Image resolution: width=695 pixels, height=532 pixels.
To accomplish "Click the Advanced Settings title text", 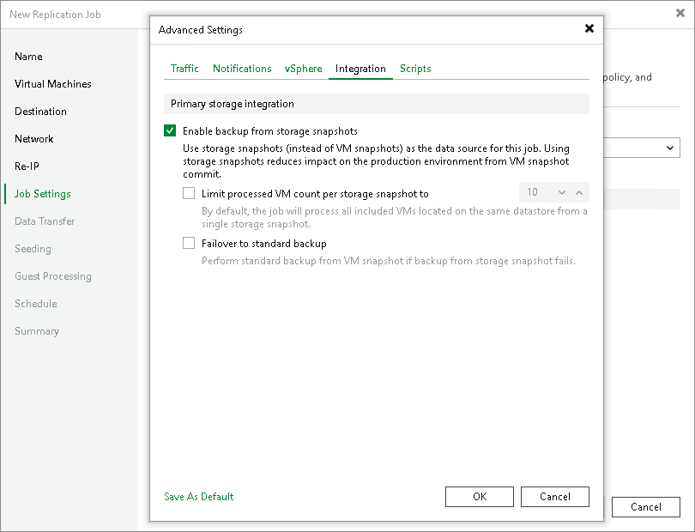I will tap(200, 30).
